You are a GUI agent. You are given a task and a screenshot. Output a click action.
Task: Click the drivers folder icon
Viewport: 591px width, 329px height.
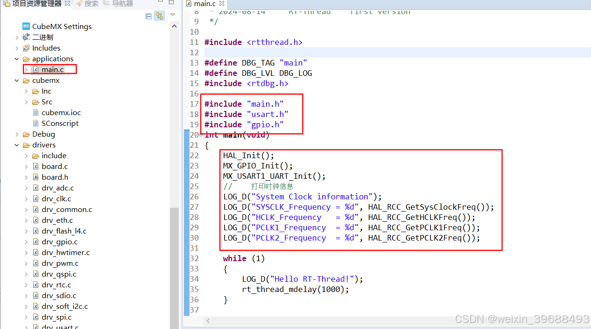26,145
